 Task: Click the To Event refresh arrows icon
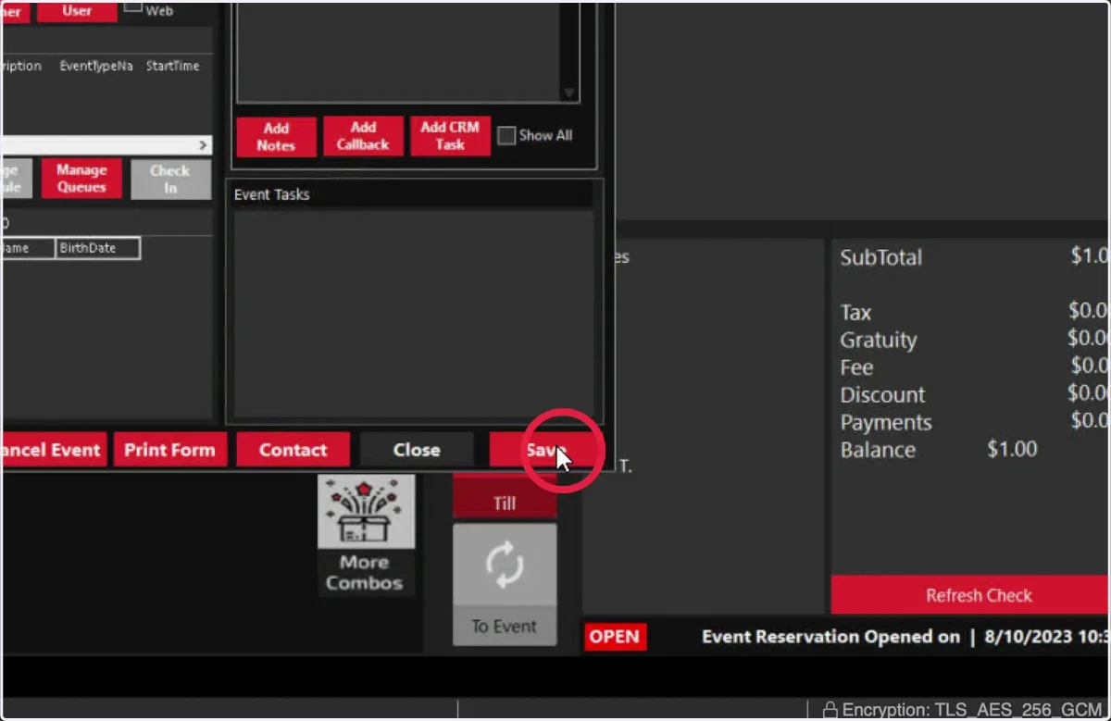(x=505, y=566)
